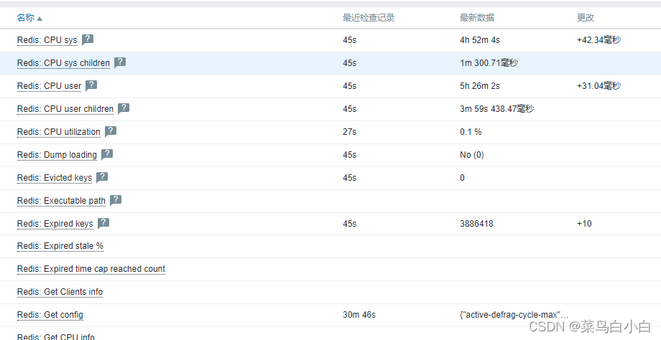Open Redis: Expired time cap reached count
The height and width of the screenshot is (340, 661).
pyautogui.click(x=91, y=269)
